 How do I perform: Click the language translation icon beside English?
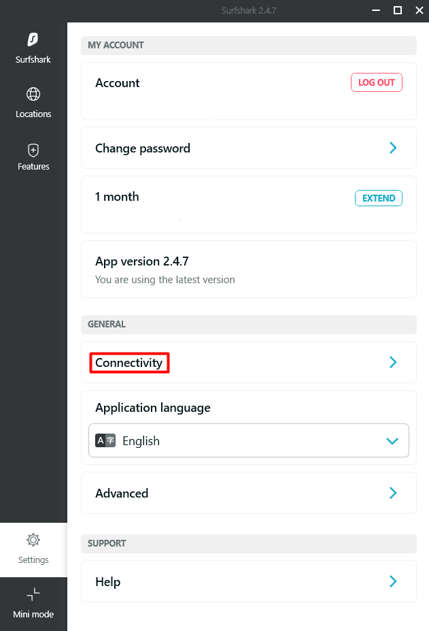(x=105, y=440)
